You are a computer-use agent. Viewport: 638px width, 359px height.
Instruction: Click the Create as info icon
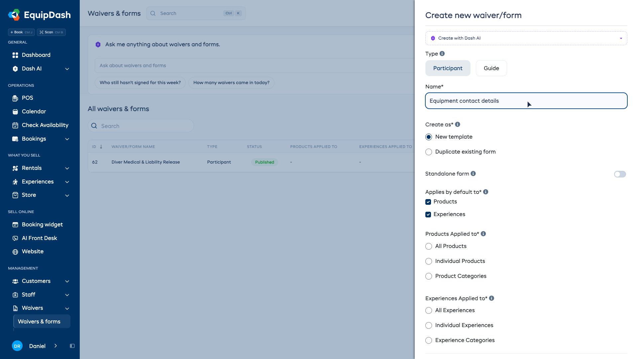458,124
